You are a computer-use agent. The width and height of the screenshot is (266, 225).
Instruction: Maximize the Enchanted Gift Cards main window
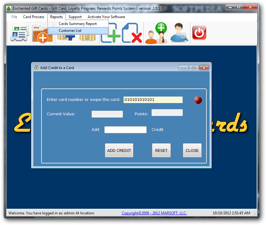pos(239,7)
